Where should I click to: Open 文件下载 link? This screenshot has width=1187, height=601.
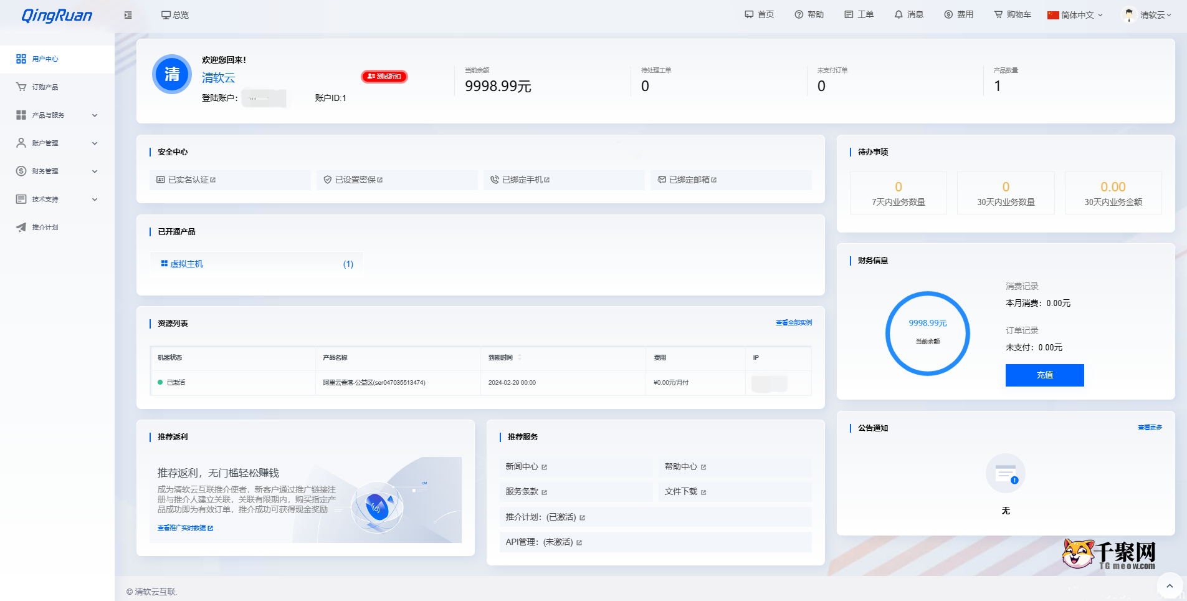(735, 491)
